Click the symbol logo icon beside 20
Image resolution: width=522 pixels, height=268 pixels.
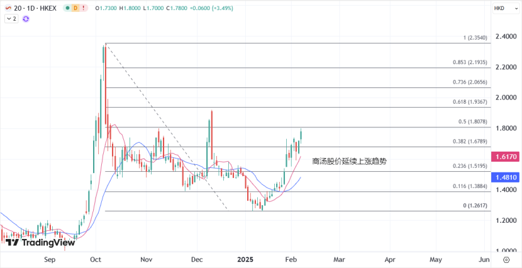coord(7,8)
